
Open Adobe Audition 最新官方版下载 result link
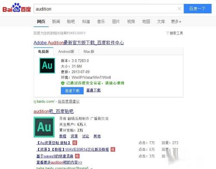(x=79, y=43)
